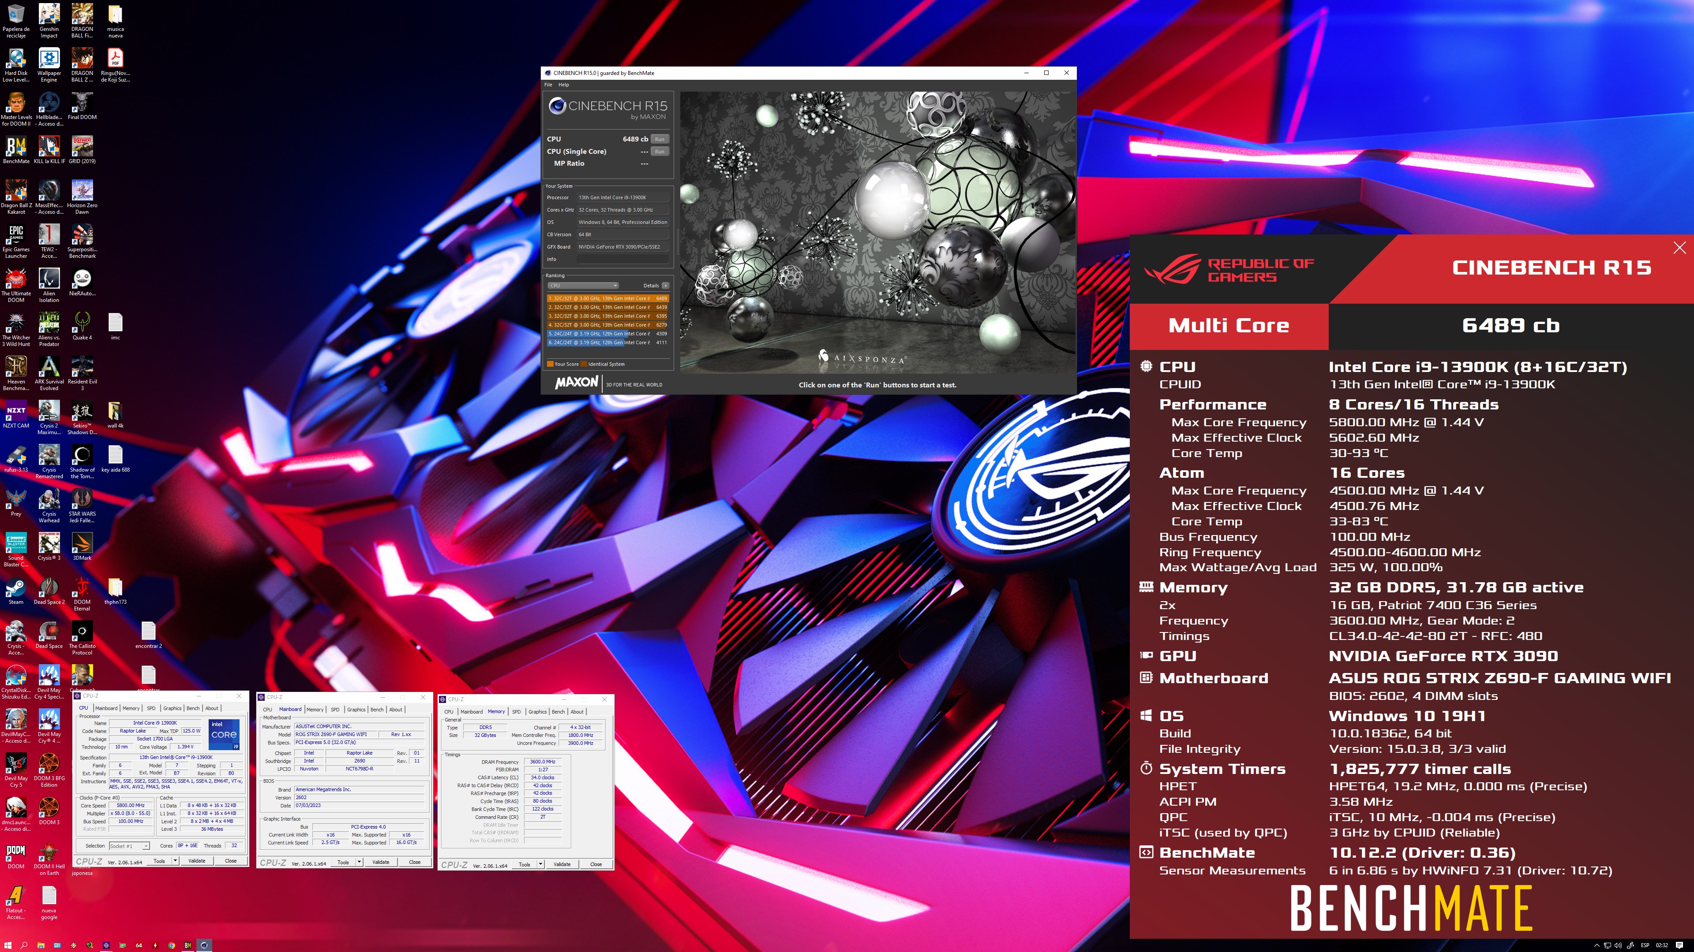Screen dimensions: 1694x952
Task: Open About tab in CPU-Z Memory window
Action: (x=577, y=711)
